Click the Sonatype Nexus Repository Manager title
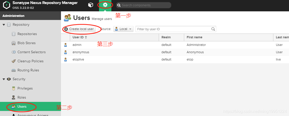 point(45,3)
